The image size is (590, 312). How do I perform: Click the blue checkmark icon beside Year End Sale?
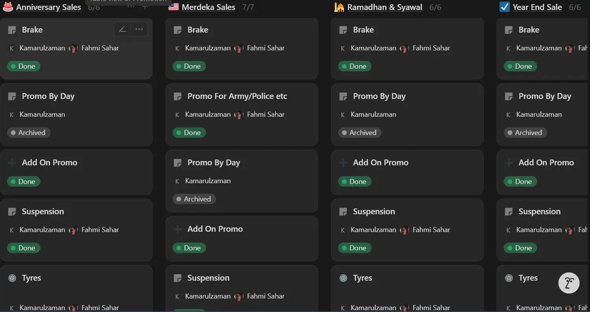click(x=505, y=7)
